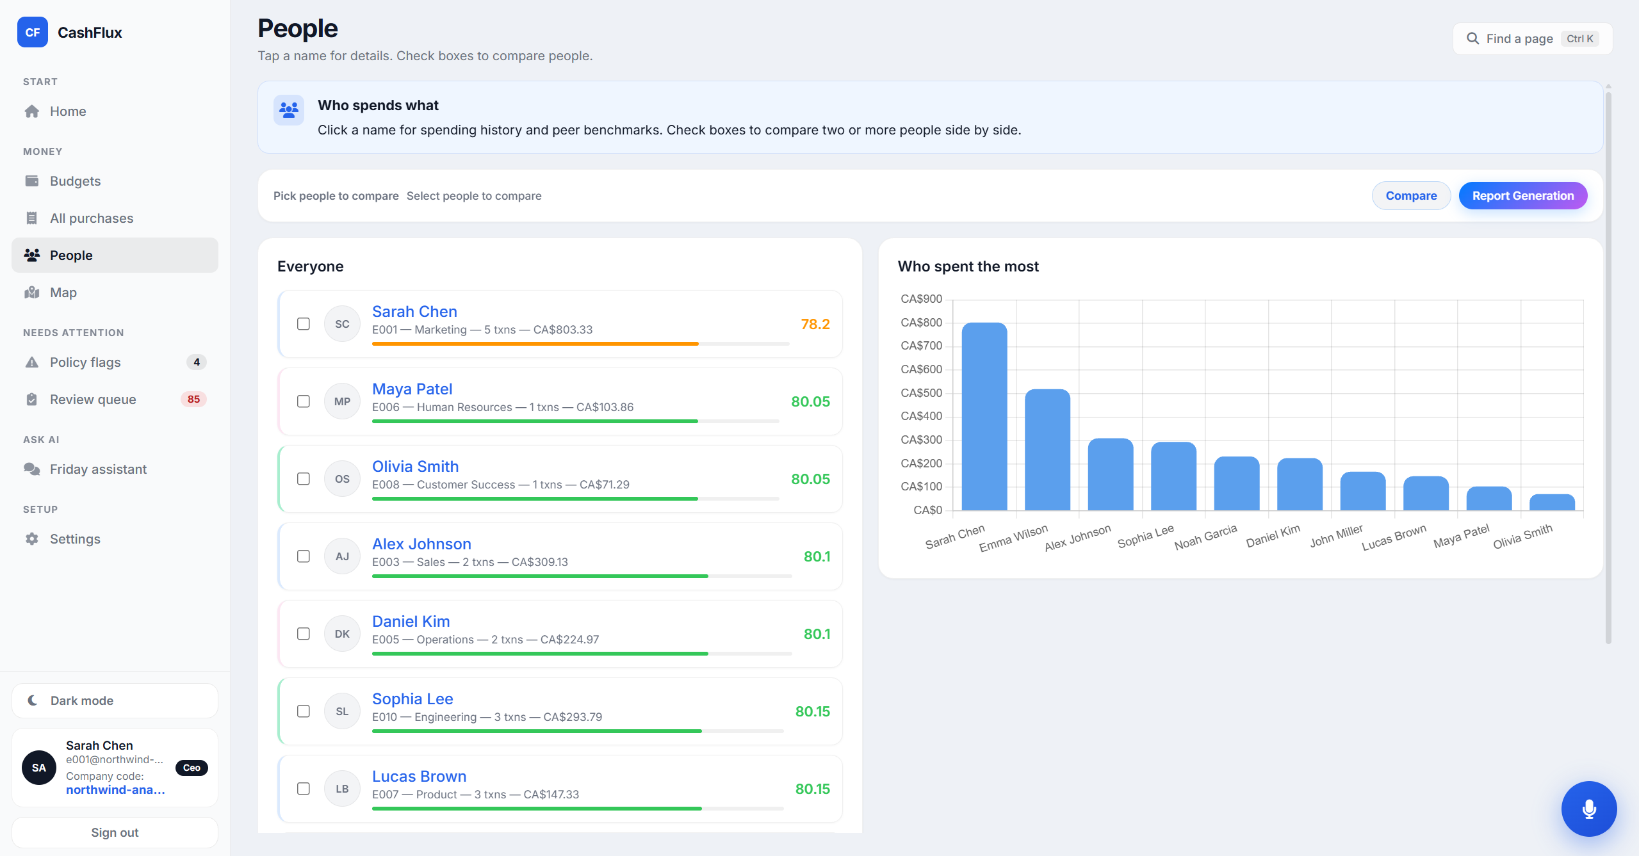Click the microphone voice button
Image resolution: width=1639 pixels, height=856 pixels.
pyautogui.click(x=1589, y=809)
